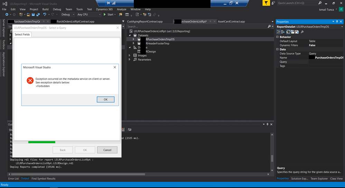Image resolution: width=345 pixels, height=188 pixels.
Task: Open the Dynamics 365 menu
Action: click(x=104, y=9)
